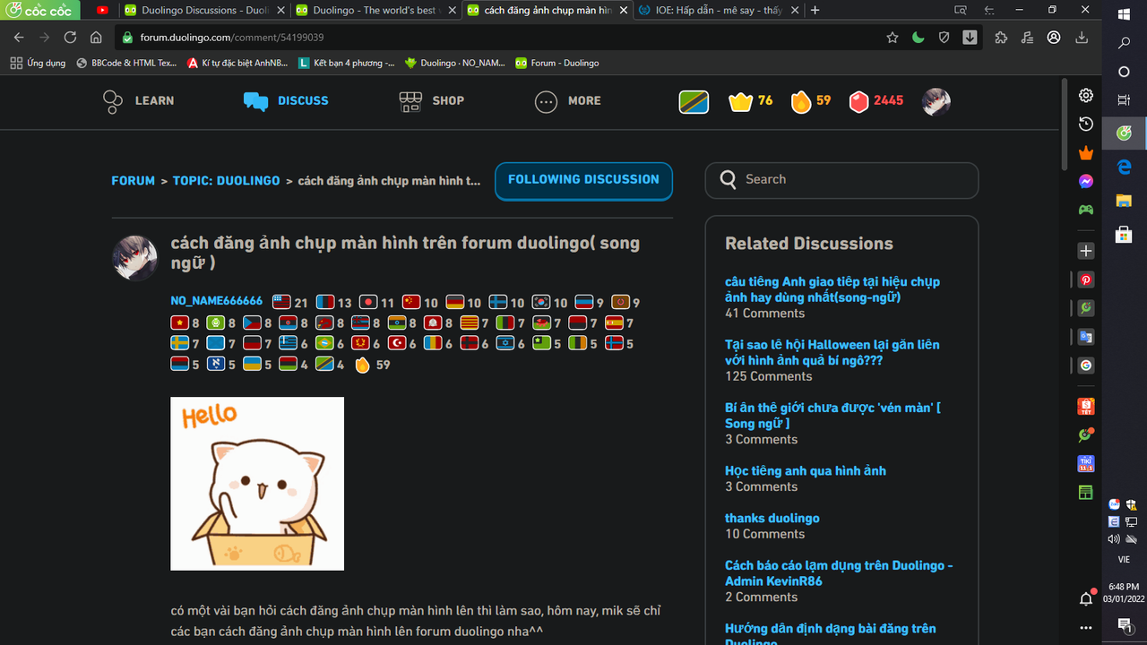Image resolution: width=1147 pixels, height=645 pixels.
Task: Open 'Bí ẩn thế giới chưa được vén màn' discussion
Action: 832,416
